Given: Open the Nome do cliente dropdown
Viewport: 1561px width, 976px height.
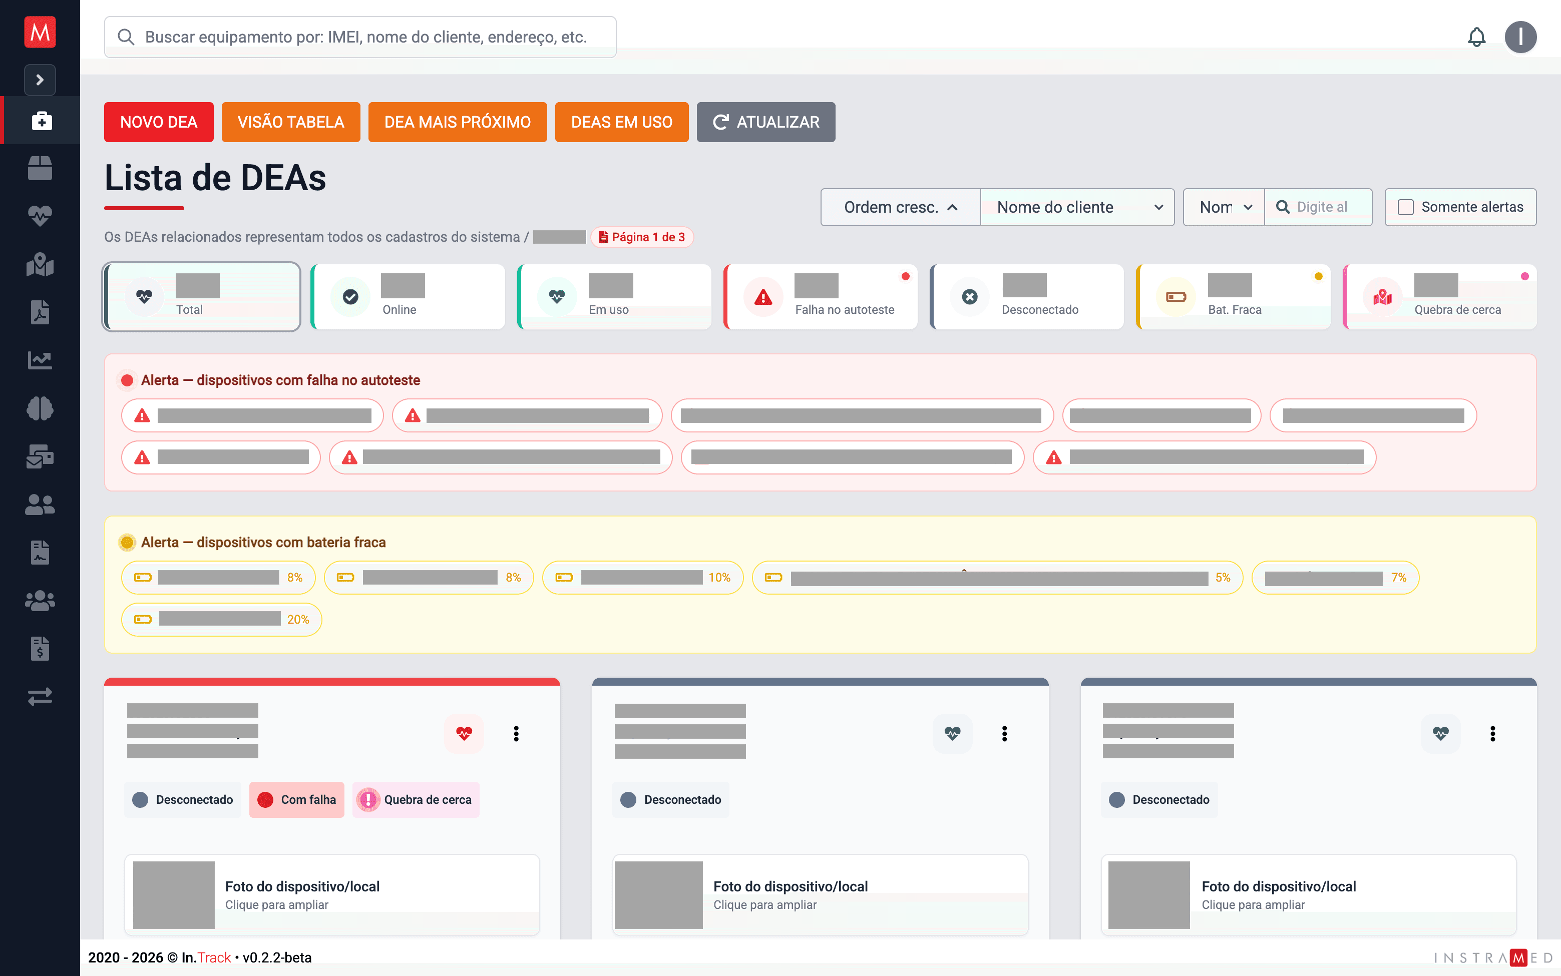Looking at the screenshot, I should (1077, 207).
